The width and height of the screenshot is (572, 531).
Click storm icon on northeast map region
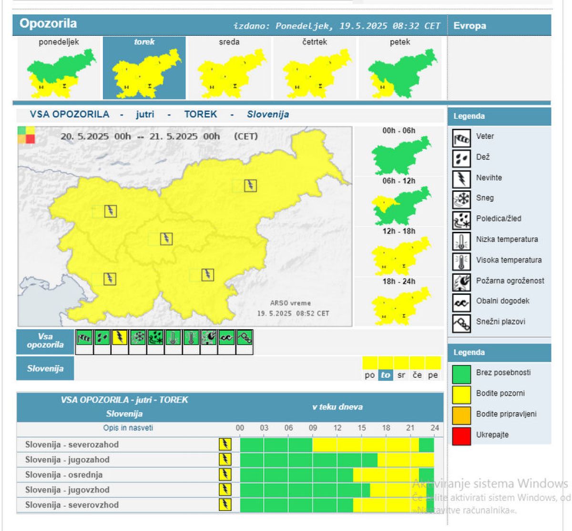[x=250, y=185]
